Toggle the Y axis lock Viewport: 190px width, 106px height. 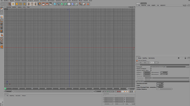click(32, 4)
